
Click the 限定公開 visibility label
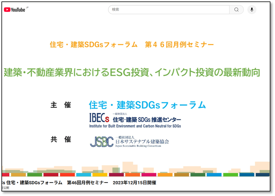(x=5, y=188)
